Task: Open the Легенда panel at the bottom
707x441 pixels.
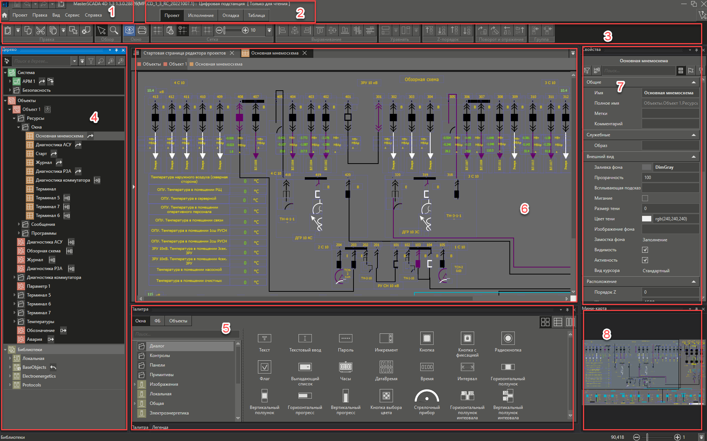Action: tap(159, 427)
